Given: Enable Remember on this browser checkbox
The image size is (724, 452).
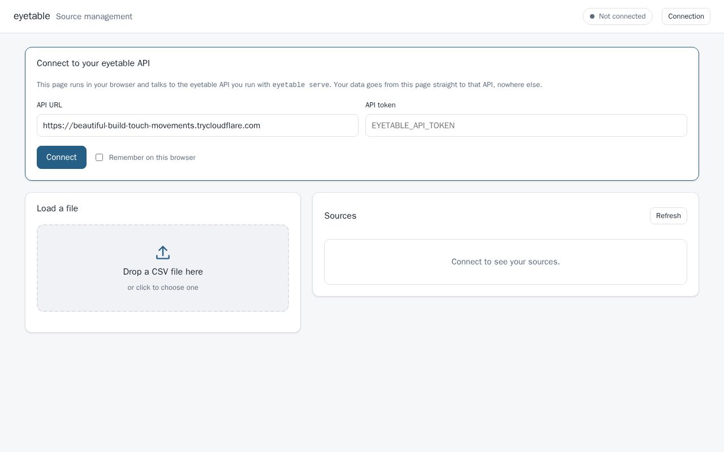Looking at the screenshot, I should click(99, 158).
